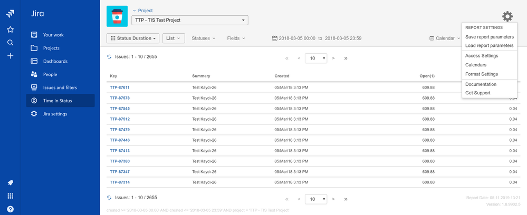527x215 pixels.
Task: Open issue TTP-87413
Action: [120, 151]
